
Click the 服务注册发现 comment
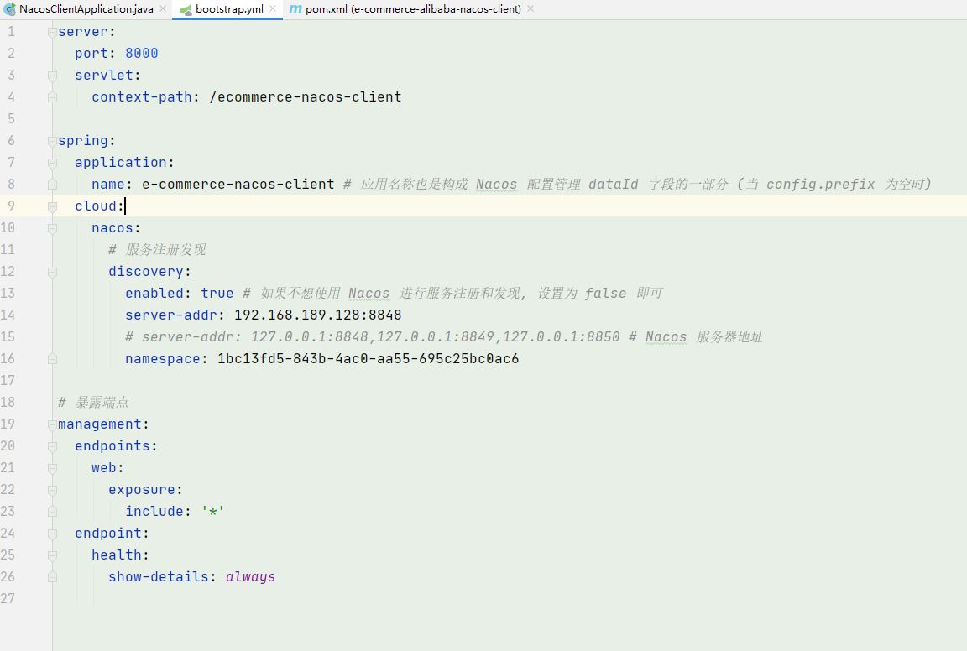[157, 250]
